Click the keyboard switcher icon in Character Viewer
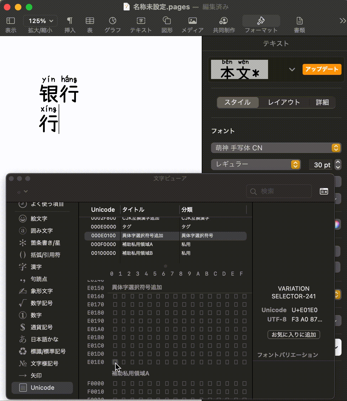Viewport: 347px width, 401px height. point(324,191)
